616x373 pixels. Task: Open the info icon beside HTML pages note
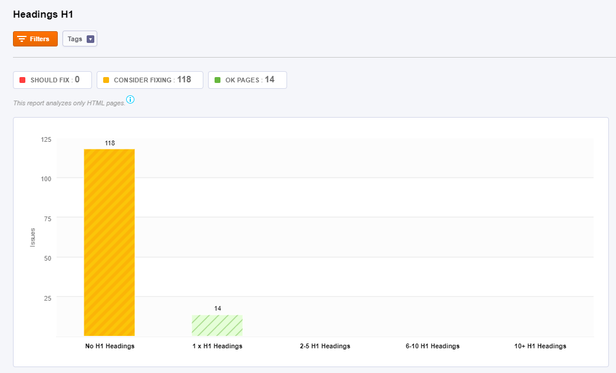[x=130, y=99]
